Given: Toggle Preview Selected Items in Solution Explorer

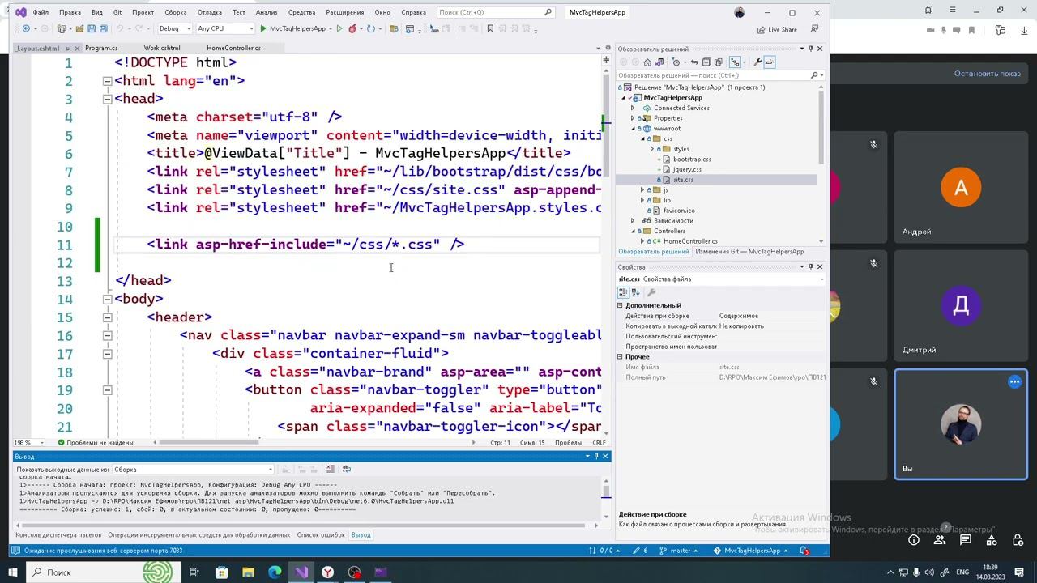Looking at the screenshot, I should click(x=770, y=62).
